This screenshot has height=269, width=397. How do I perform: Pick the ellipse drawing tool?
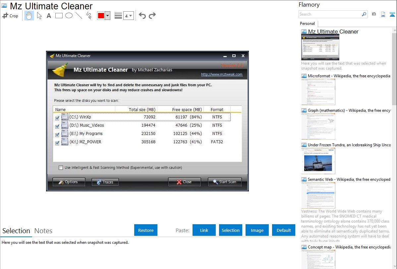pyautogui.click(x=69, y=16)
